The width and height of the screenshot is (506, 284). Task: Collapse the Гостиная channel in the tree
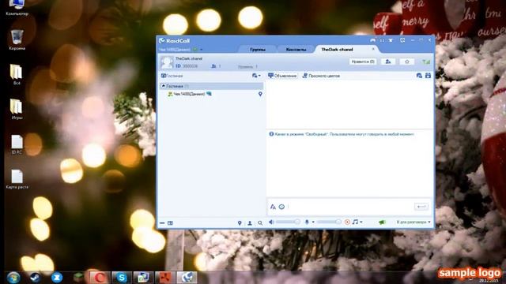(x=164, y=86)
